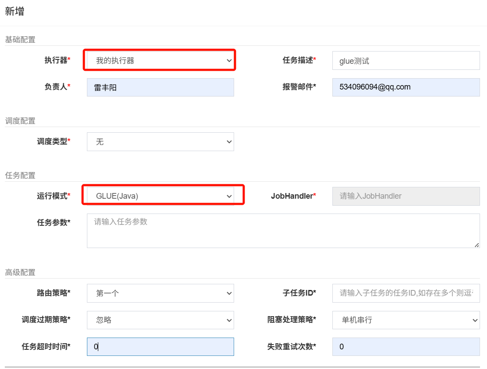
Task: Open the 执行器 dropdown
Action: pos(160,61)
